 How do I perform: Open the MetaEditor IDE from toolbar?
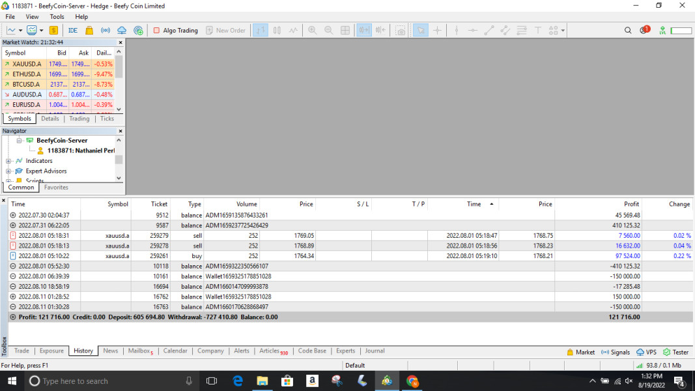coord(72,30)
